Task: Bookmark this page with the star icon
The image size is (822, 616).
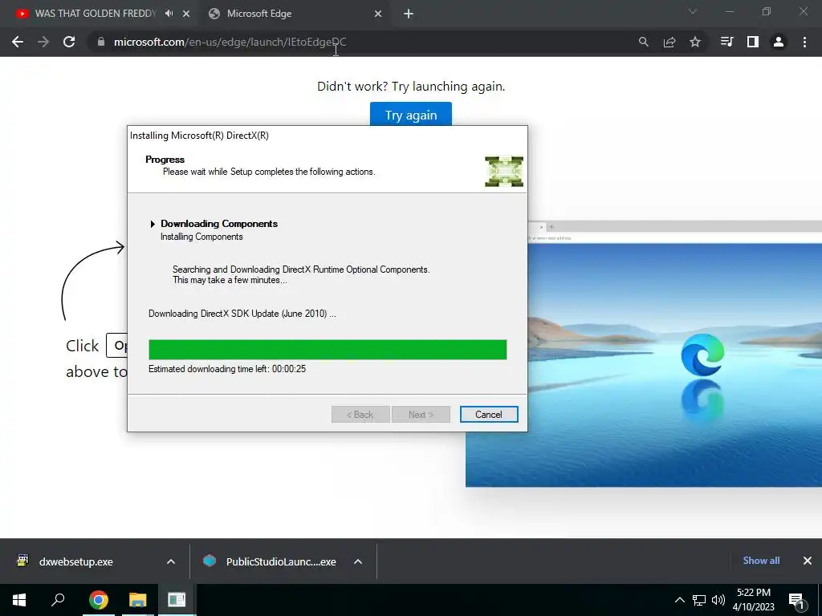Action: tap(695, 42)
